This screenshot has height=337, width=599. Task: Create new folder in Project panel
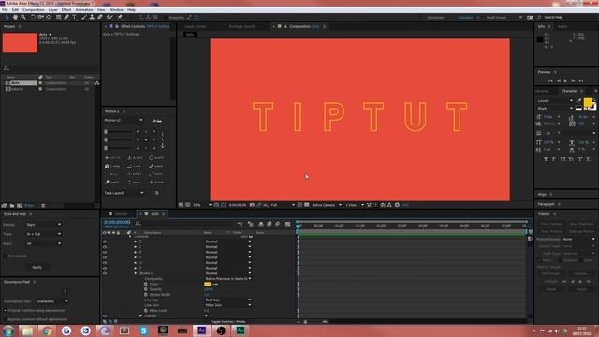coord(12,206)
